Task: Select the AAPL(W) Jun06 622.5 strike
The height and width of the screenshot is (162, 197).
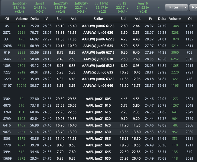Action: (x=98, y=39)
